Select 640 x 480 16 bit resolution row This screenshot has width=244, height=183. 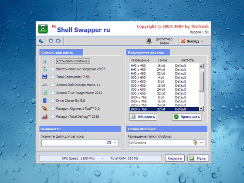coord(164,65)
